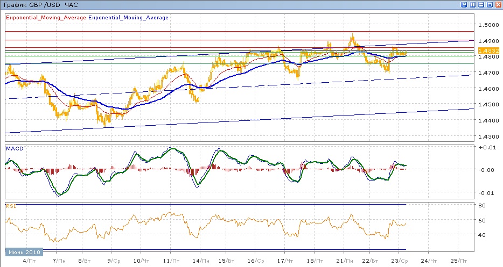503x267 pixels.
Task: Click the RSI indicator label
Action: coord(11,206)
